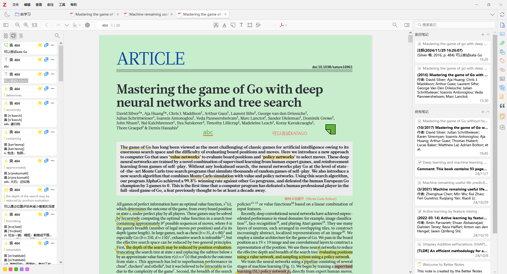This screenshot has height=274, width=507.
Task: Open options for 'determines' annotation
Action: (53, 89)
